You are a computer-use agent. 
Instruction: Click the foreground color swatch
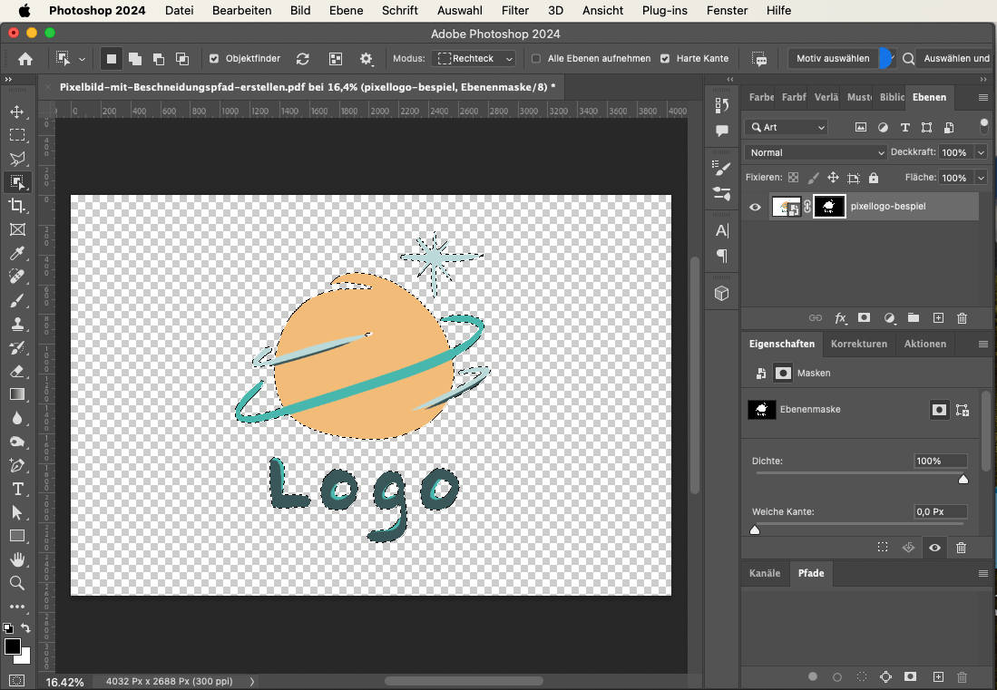(x=13, y=646)
